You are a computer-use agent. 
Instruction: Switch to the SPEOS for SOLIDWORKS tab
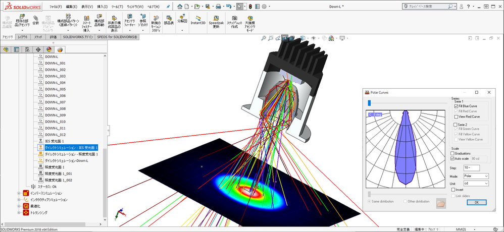coord(117,37)
